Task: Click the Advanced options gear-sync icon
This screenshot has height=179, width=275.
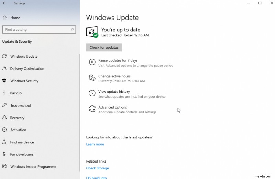Action: tap(92, 109)
